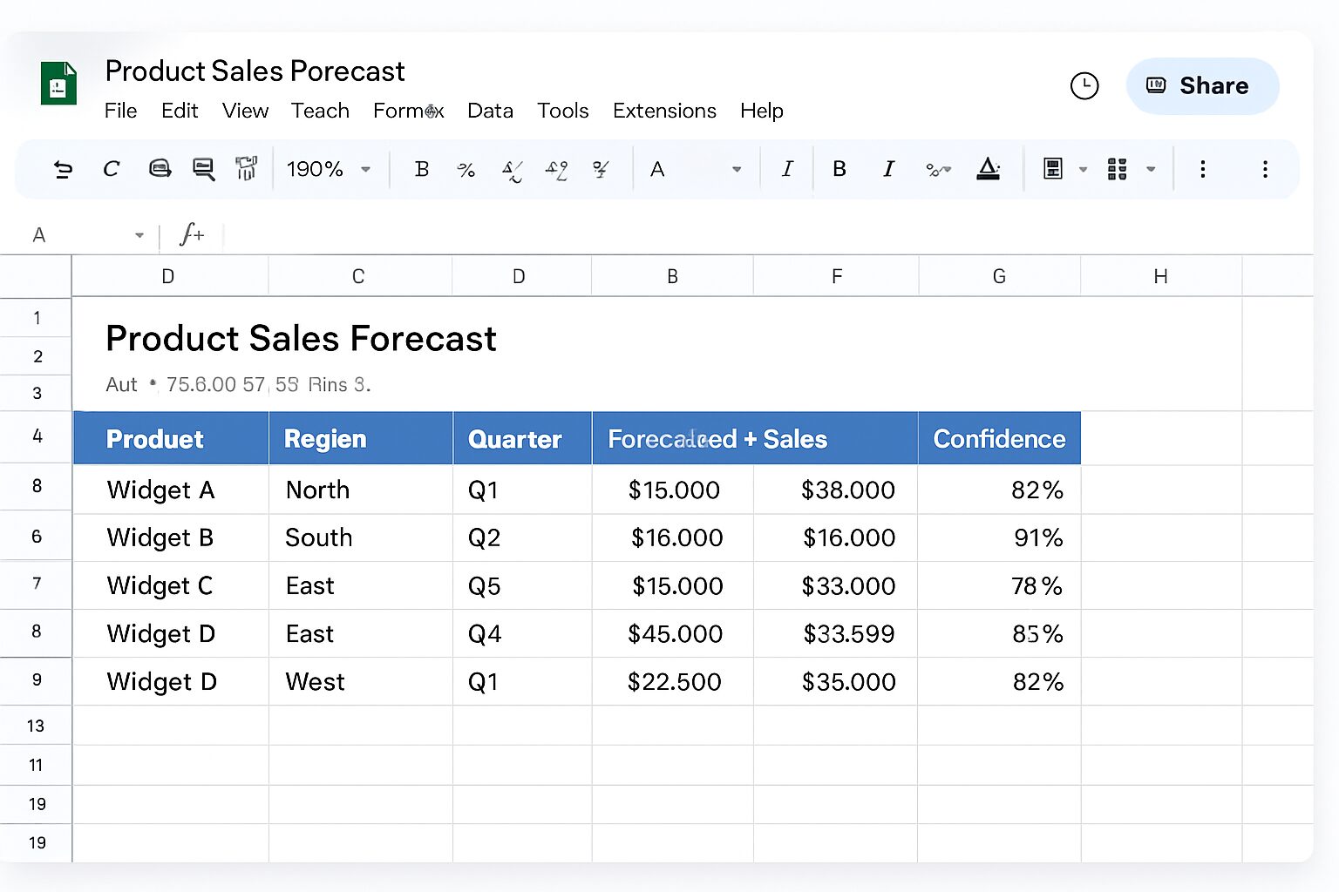Click the fx function icon
Viewport: 1339px width, 892px height.
coord(192,234)
